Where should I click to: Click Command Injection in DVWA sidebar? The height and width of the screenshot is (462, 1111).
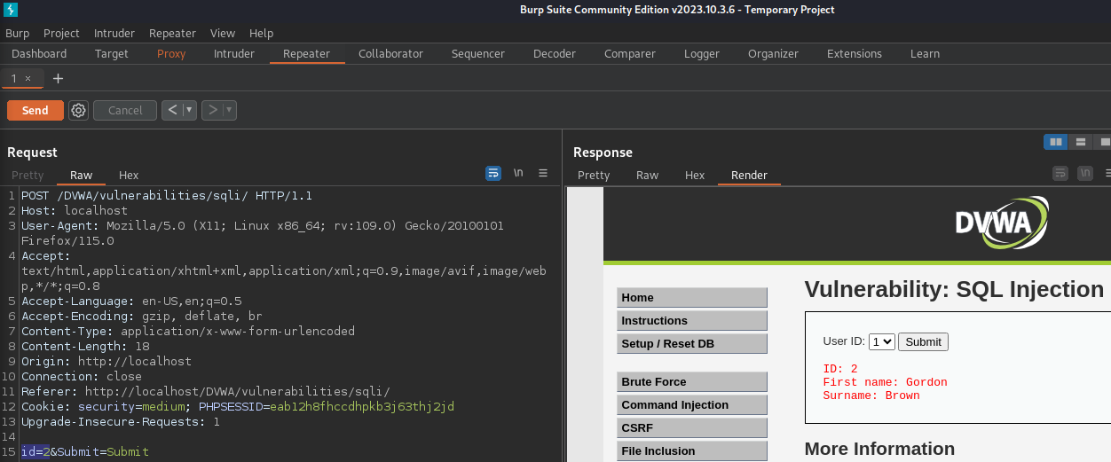pyautogui.click(x=692, y=404)
